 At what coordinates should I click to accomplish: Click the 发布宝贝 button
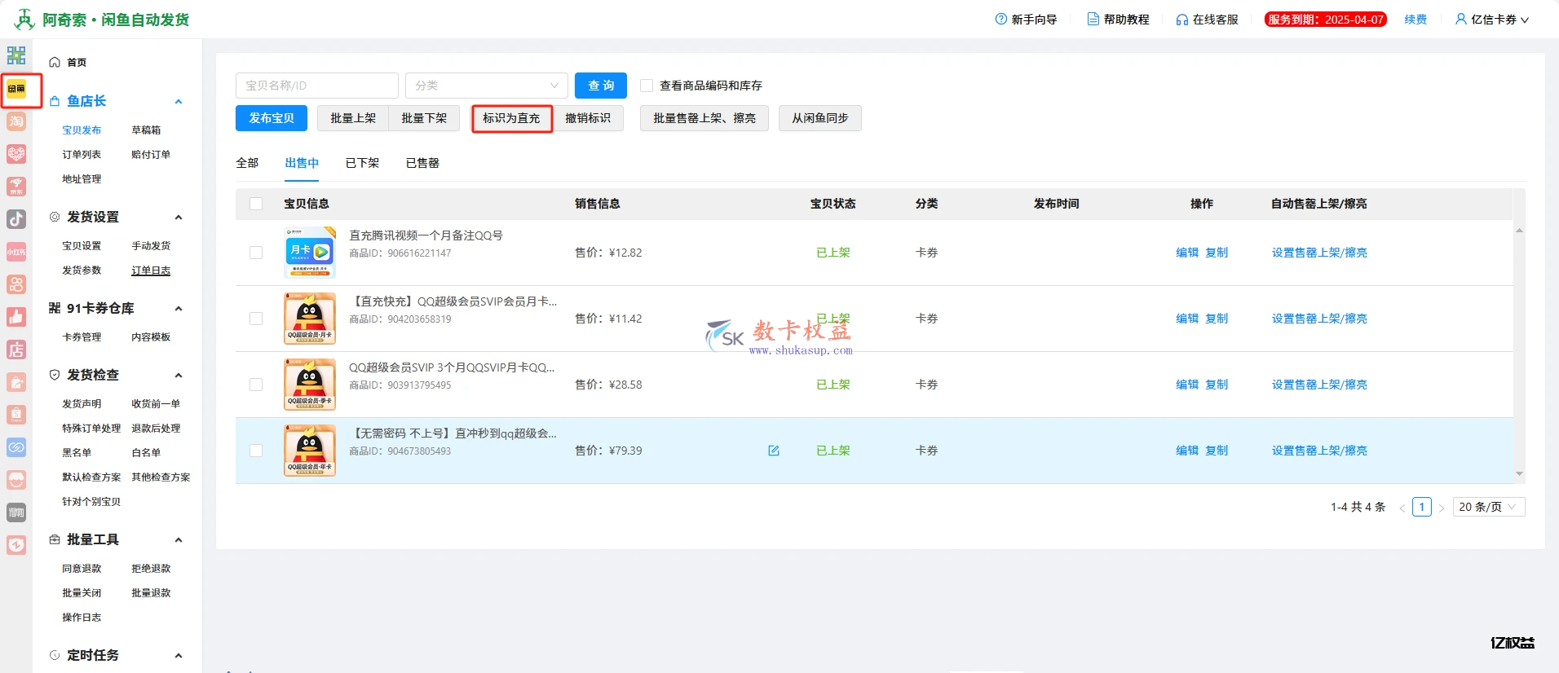coord(272,118)
